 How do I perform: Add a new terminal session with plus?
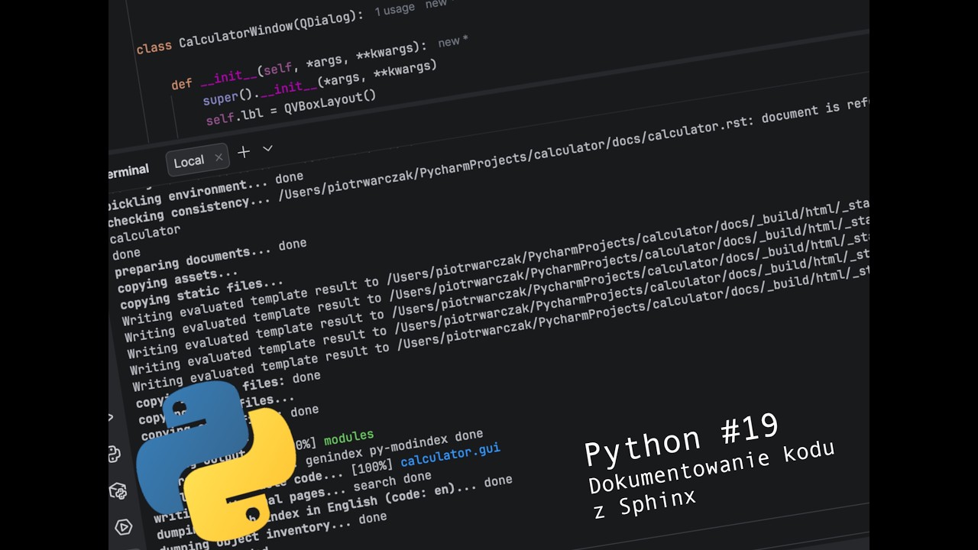(x=244, y=152)
